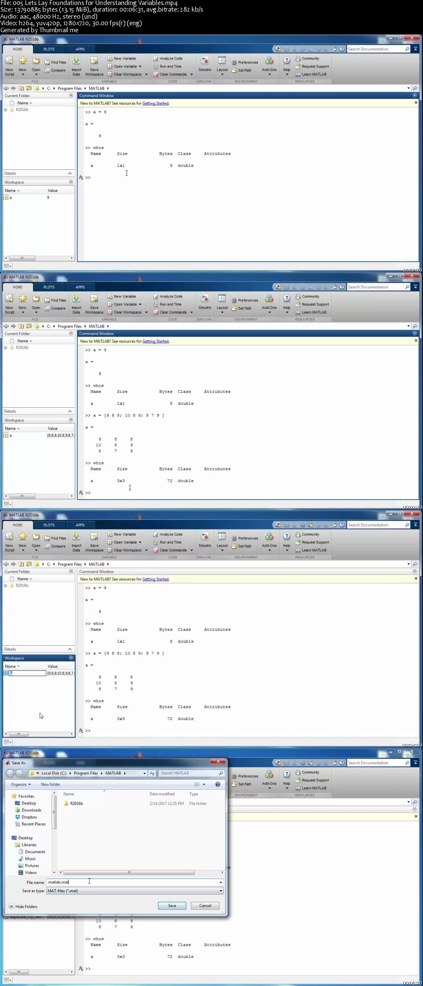This screenshot has width=423, height=986.
Task: Click the Dropbox favorite in the Save As dialog
Action: click(26, 817)
